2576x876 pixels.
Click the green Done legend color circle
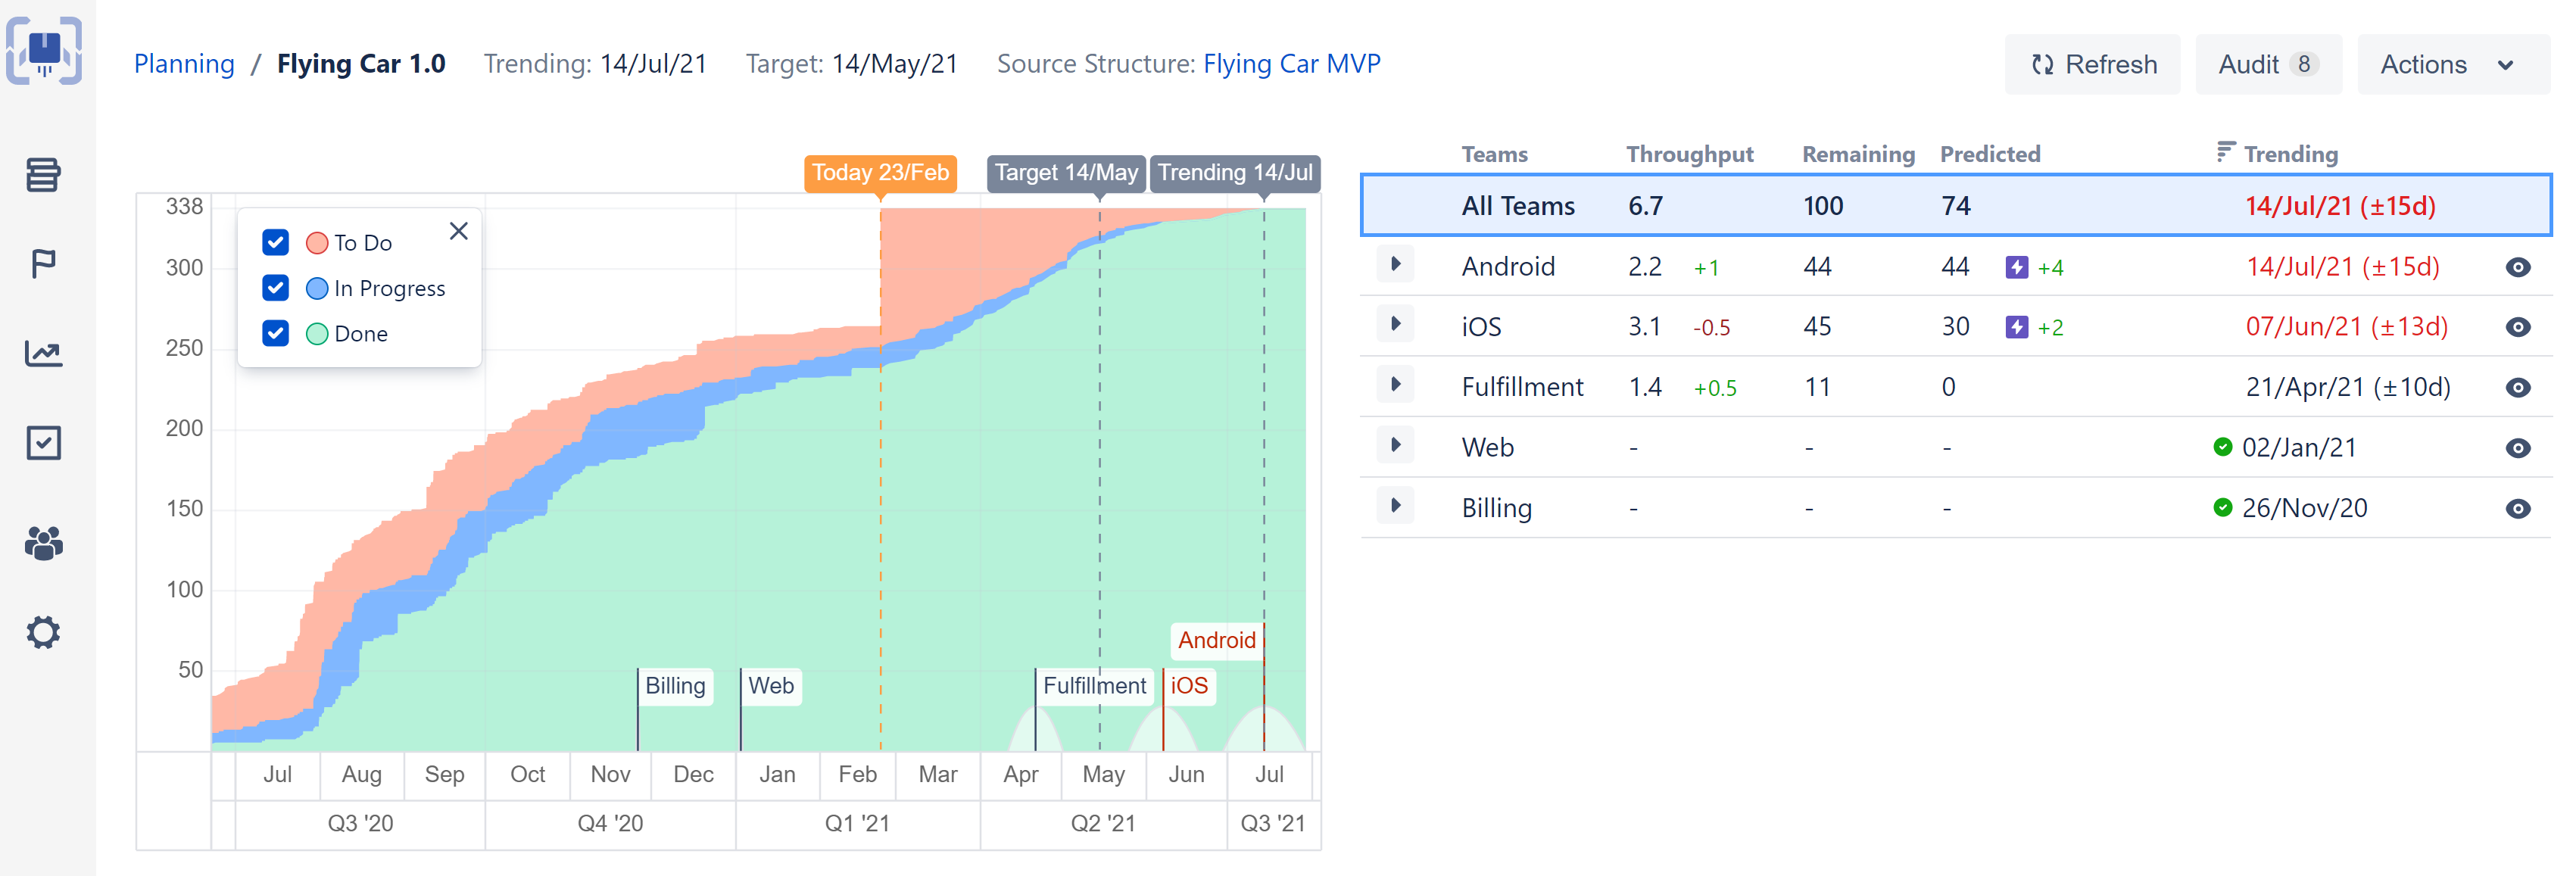pyautogui.click(x=317, y=334)
